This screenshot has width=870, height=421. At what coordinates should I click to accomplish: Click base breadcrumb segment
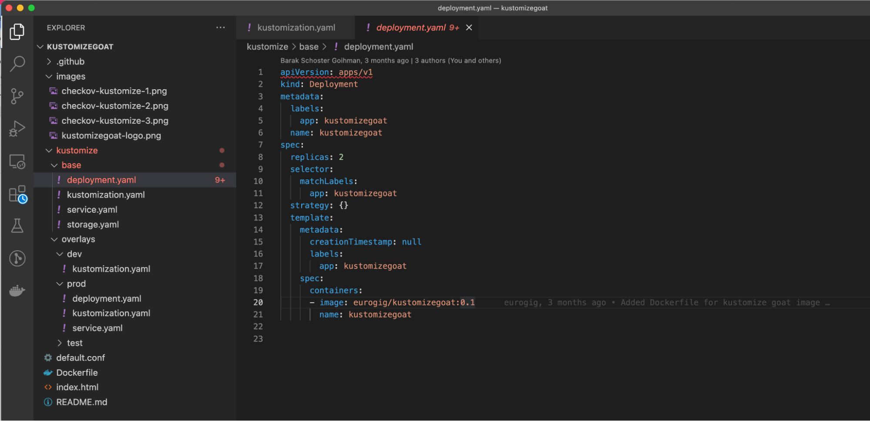click(309, 47)
